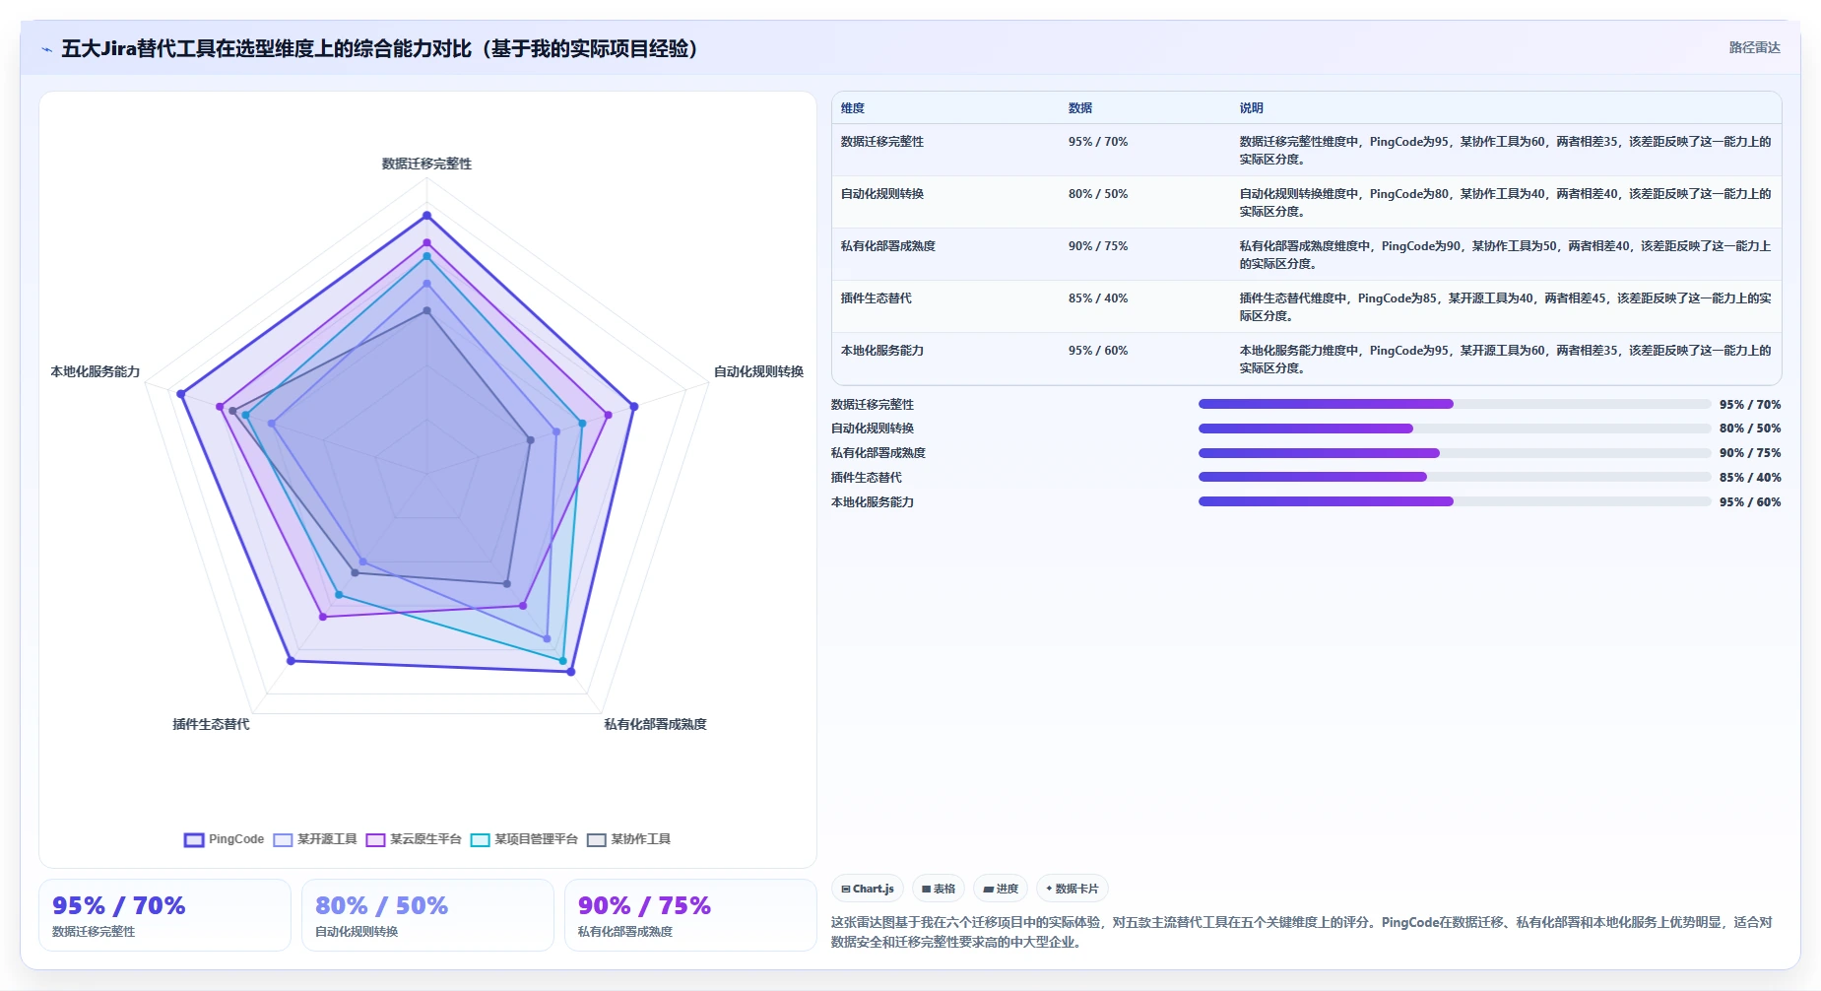
Task: Click PingCode's outermost point on 自动化规则转换 axis
Action: [634, 406]
